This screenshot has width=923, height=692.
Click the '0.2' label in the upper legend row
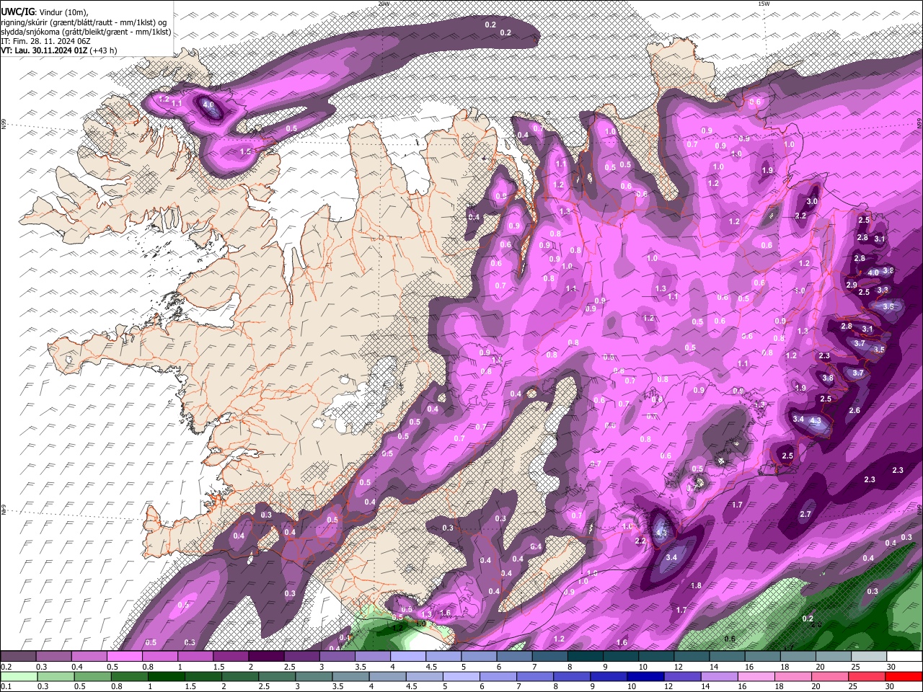6,667
